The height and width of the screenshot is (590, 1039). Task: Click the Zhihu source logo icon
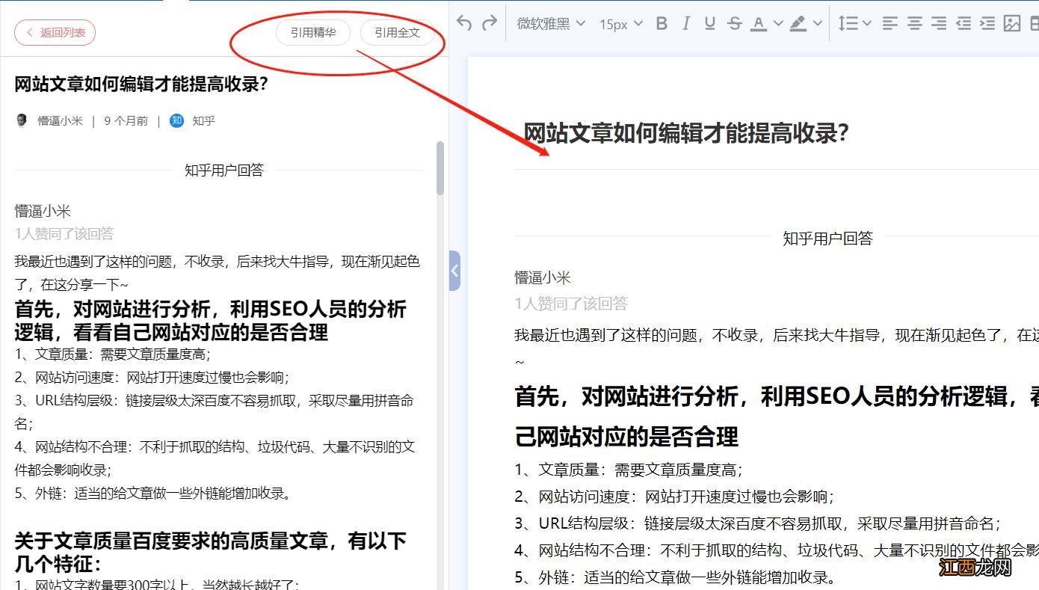pyautogui.click(x=176, y=120)
